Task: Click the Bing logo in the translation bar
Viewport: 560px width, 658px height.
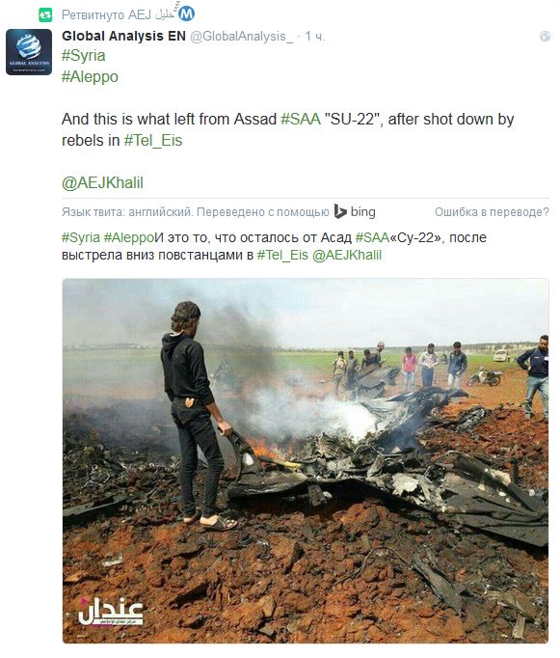Action: coord(355,211)
